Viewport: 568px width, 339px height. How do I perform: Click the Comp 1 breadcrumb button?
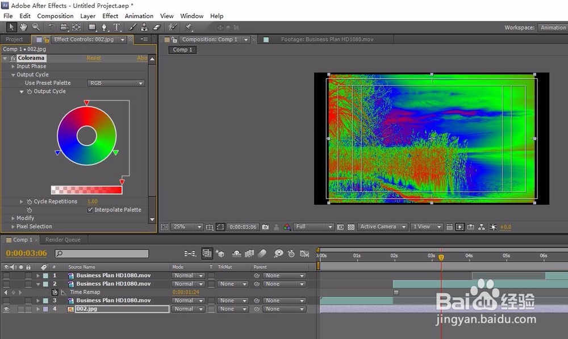tap(182, 49)
